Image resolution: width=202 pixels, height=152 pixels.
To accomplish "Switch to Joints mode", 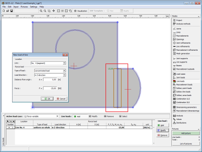I will [177, 29].
